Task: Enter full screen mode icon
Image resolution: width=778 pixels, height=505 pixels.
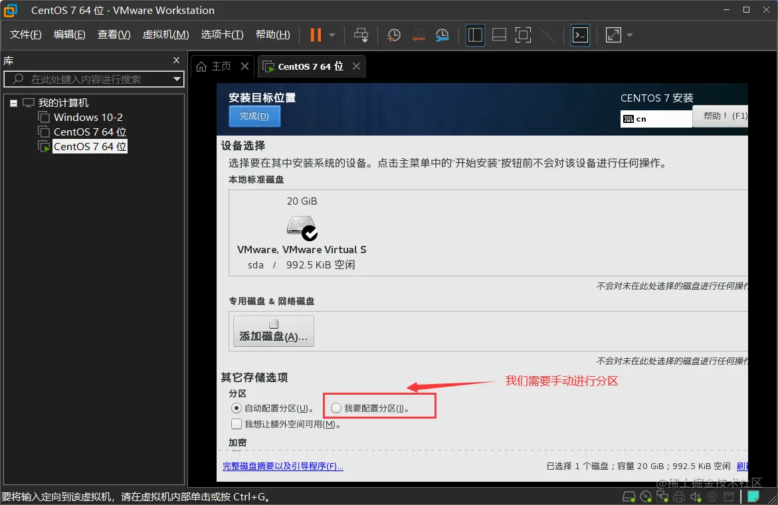Action: 523,35
